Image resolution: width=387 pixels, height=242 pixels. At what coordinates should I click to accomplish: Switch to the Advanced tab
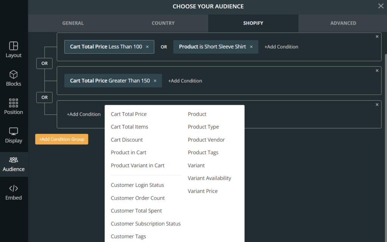coord(343,23)
